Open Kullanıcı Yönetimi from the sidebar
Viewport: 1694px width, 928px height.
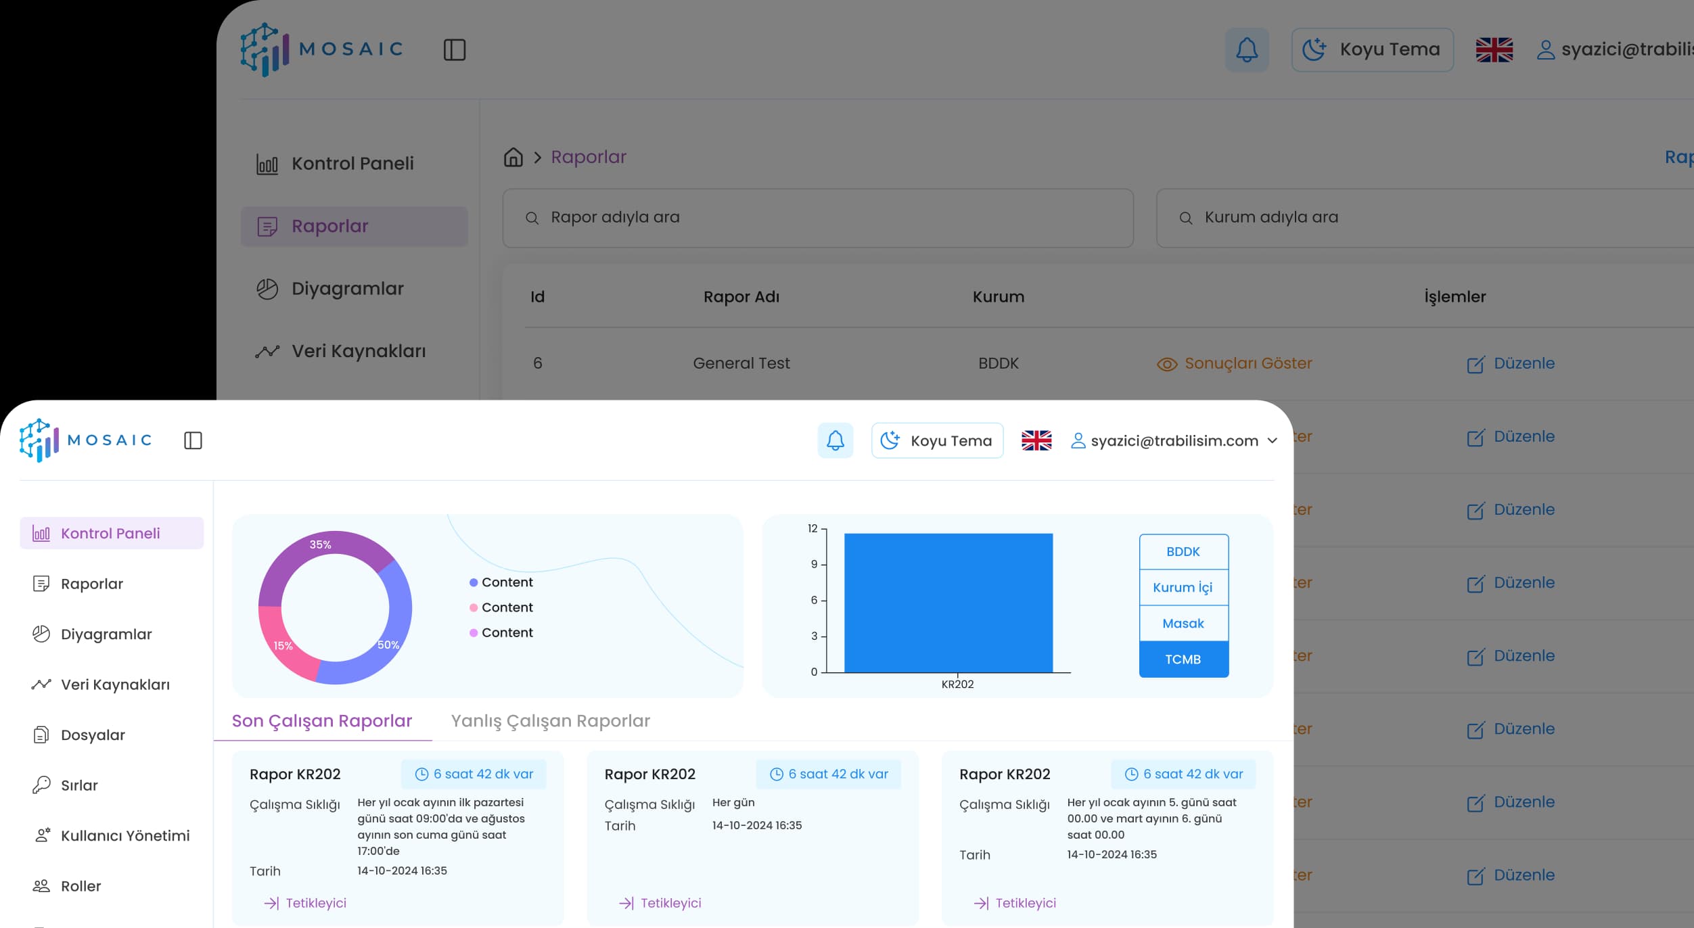pos(124,835)
